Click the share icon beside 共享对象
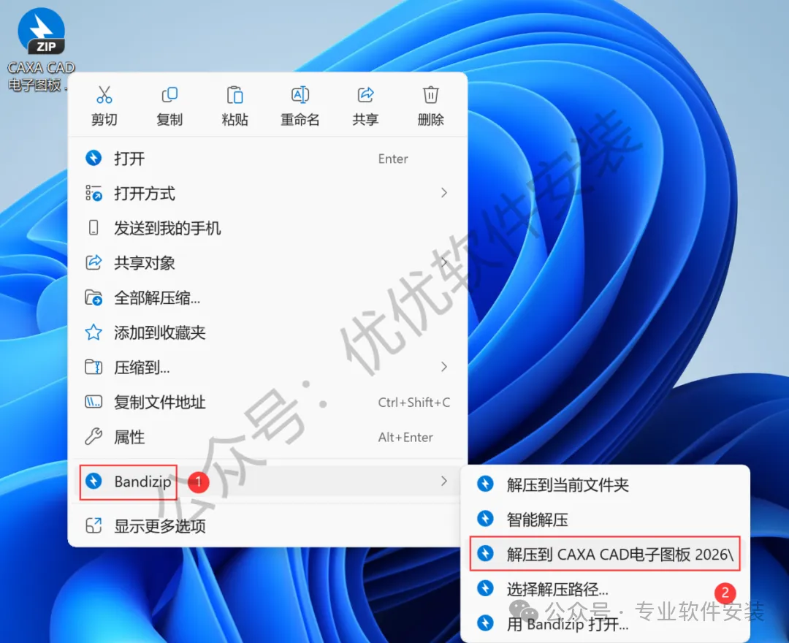The image size is (789, 643). [x=94, y=262]
